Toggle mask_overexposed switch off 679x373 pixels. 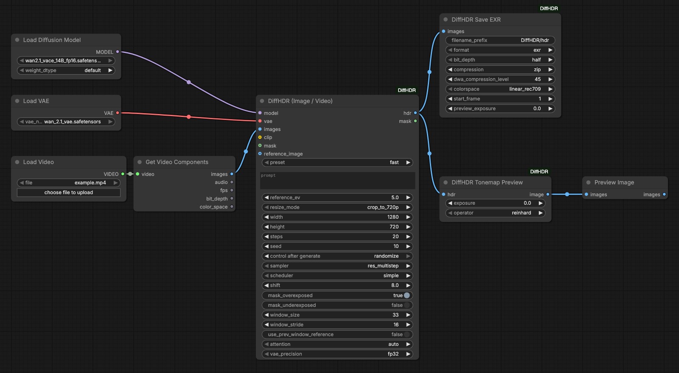coord(407,295)
